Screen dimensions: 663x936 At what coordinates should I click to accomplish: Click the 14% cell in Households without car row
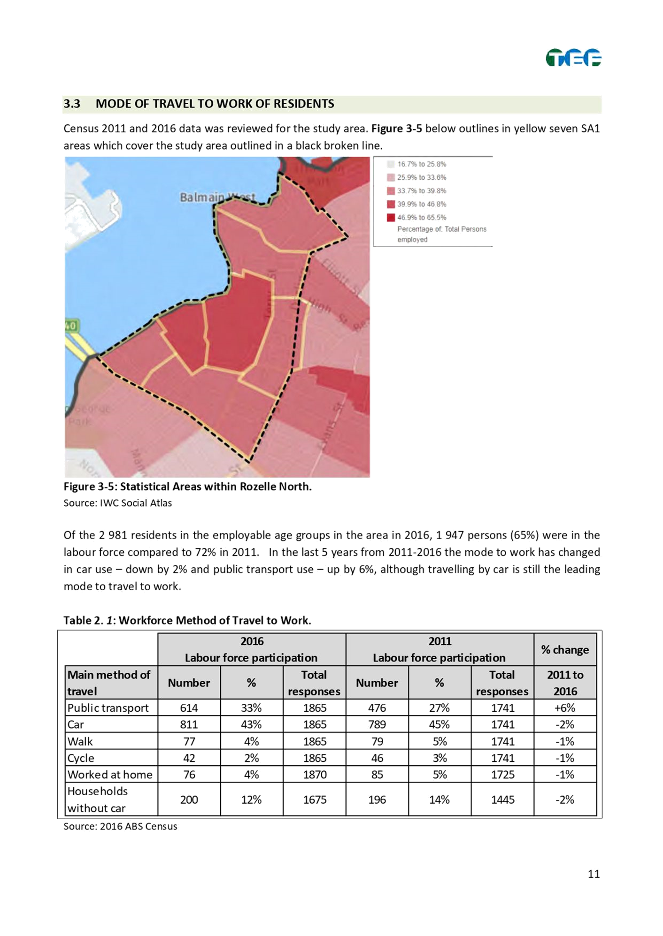click(x=439, y=799)
